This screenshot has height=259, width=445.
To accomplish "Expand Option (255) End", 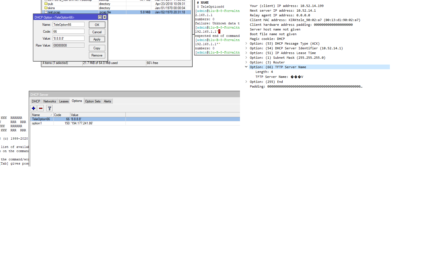I will [x=246, y=82].
